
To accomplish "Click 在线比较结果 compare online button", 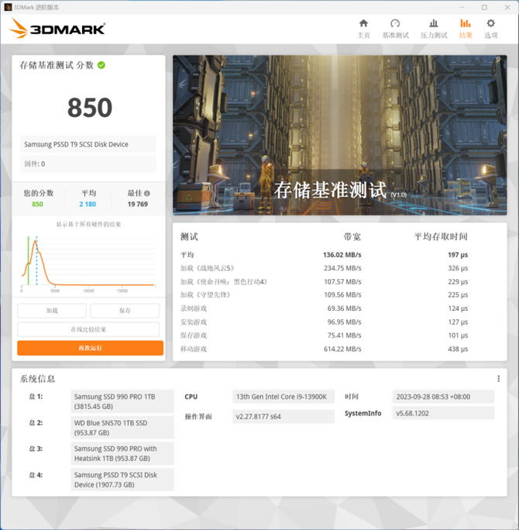I will click(x=88, y=329).
